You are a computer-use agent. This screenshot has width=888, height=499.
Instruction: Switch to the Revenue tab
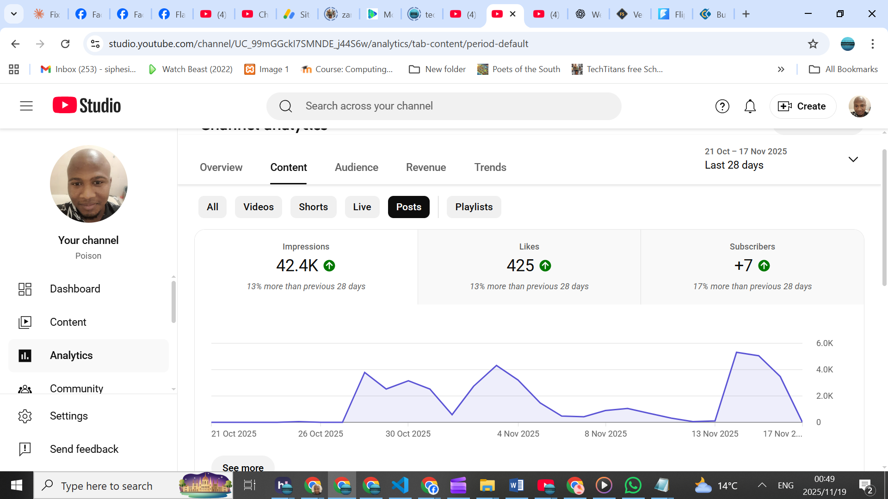tap(425, 167)
